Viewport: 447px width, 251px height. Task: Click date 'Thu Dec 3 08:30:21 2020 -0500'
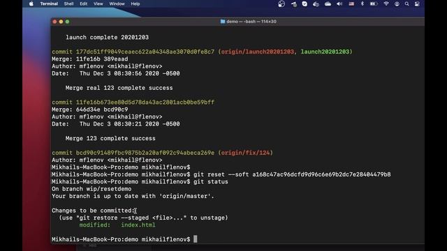coord(130,124)
